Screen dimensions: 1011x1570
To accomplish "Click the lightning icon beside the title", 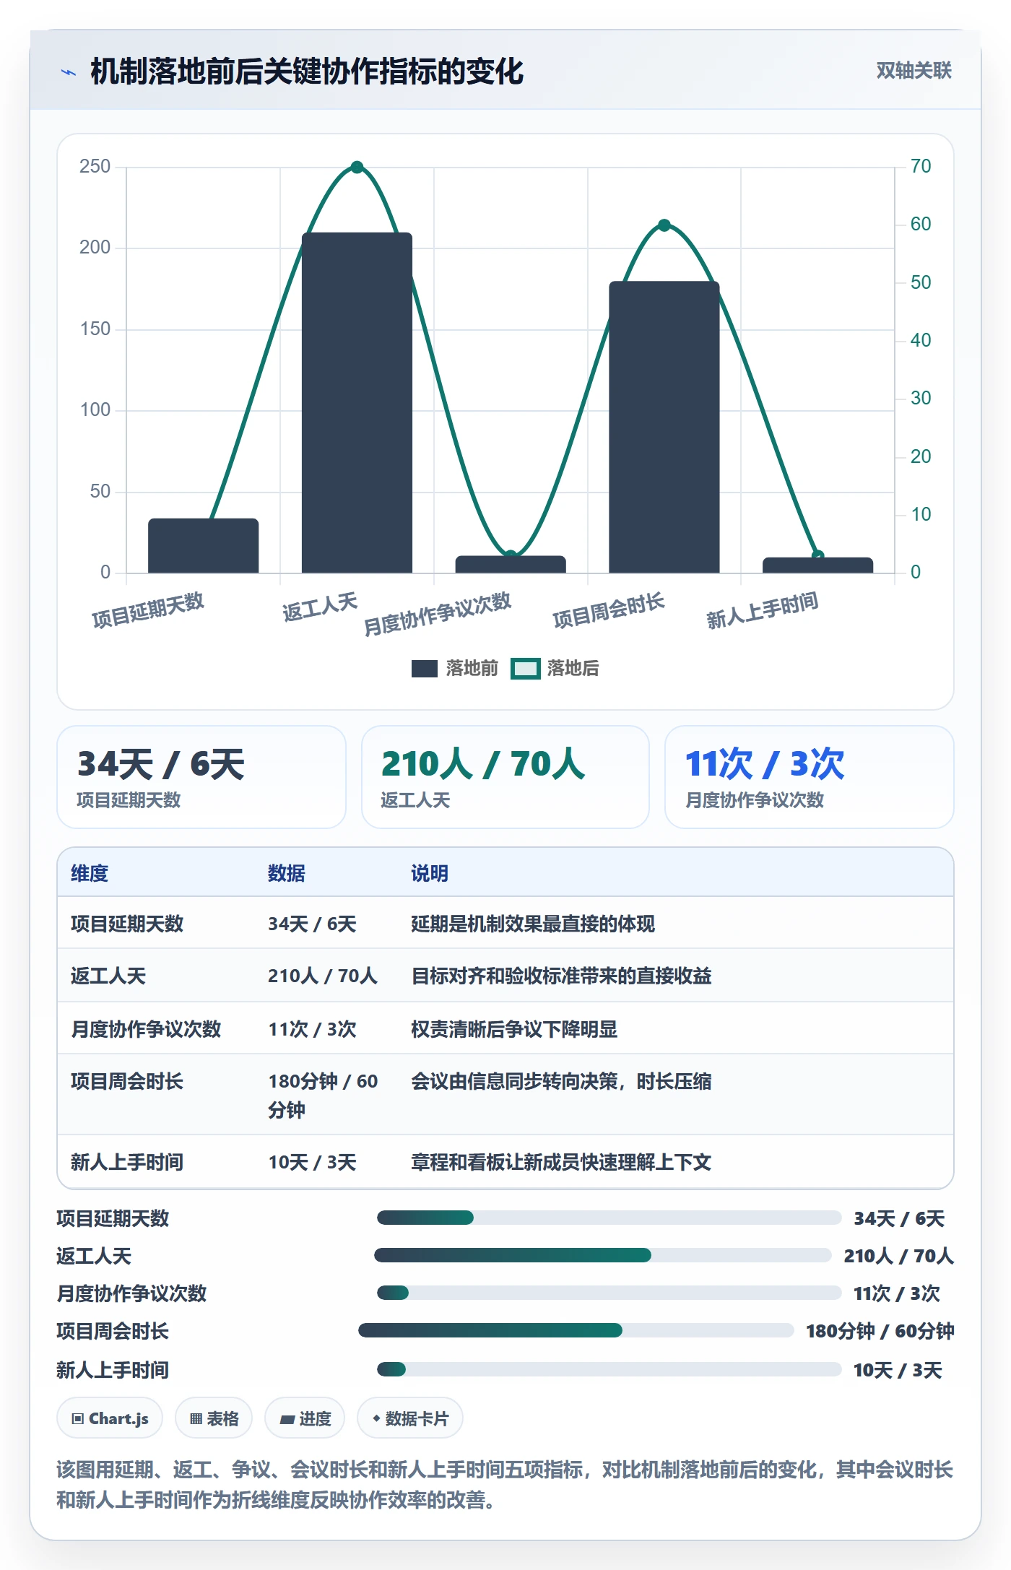I will pyautogui.click(x=69, y=72).
